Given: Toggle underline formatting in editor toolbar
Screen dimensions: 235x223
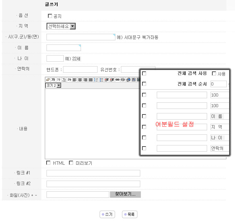Looking at the screenshot, I should click(x=64, y=80).
